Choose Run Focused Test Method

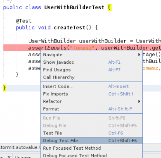pos(92,148)
